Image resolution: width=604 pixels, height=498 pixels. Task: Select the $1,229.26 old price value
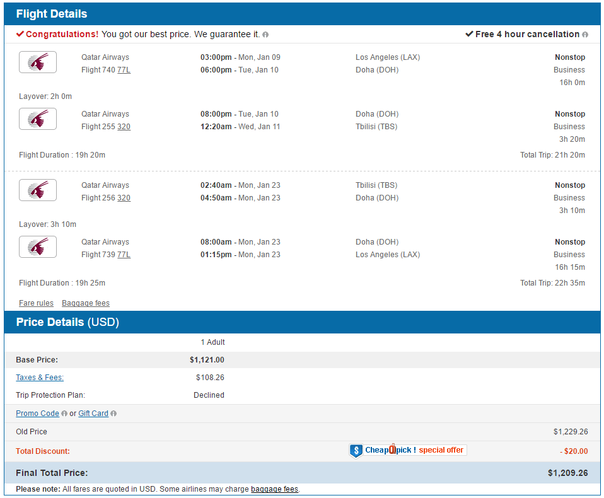click(571, 432)
